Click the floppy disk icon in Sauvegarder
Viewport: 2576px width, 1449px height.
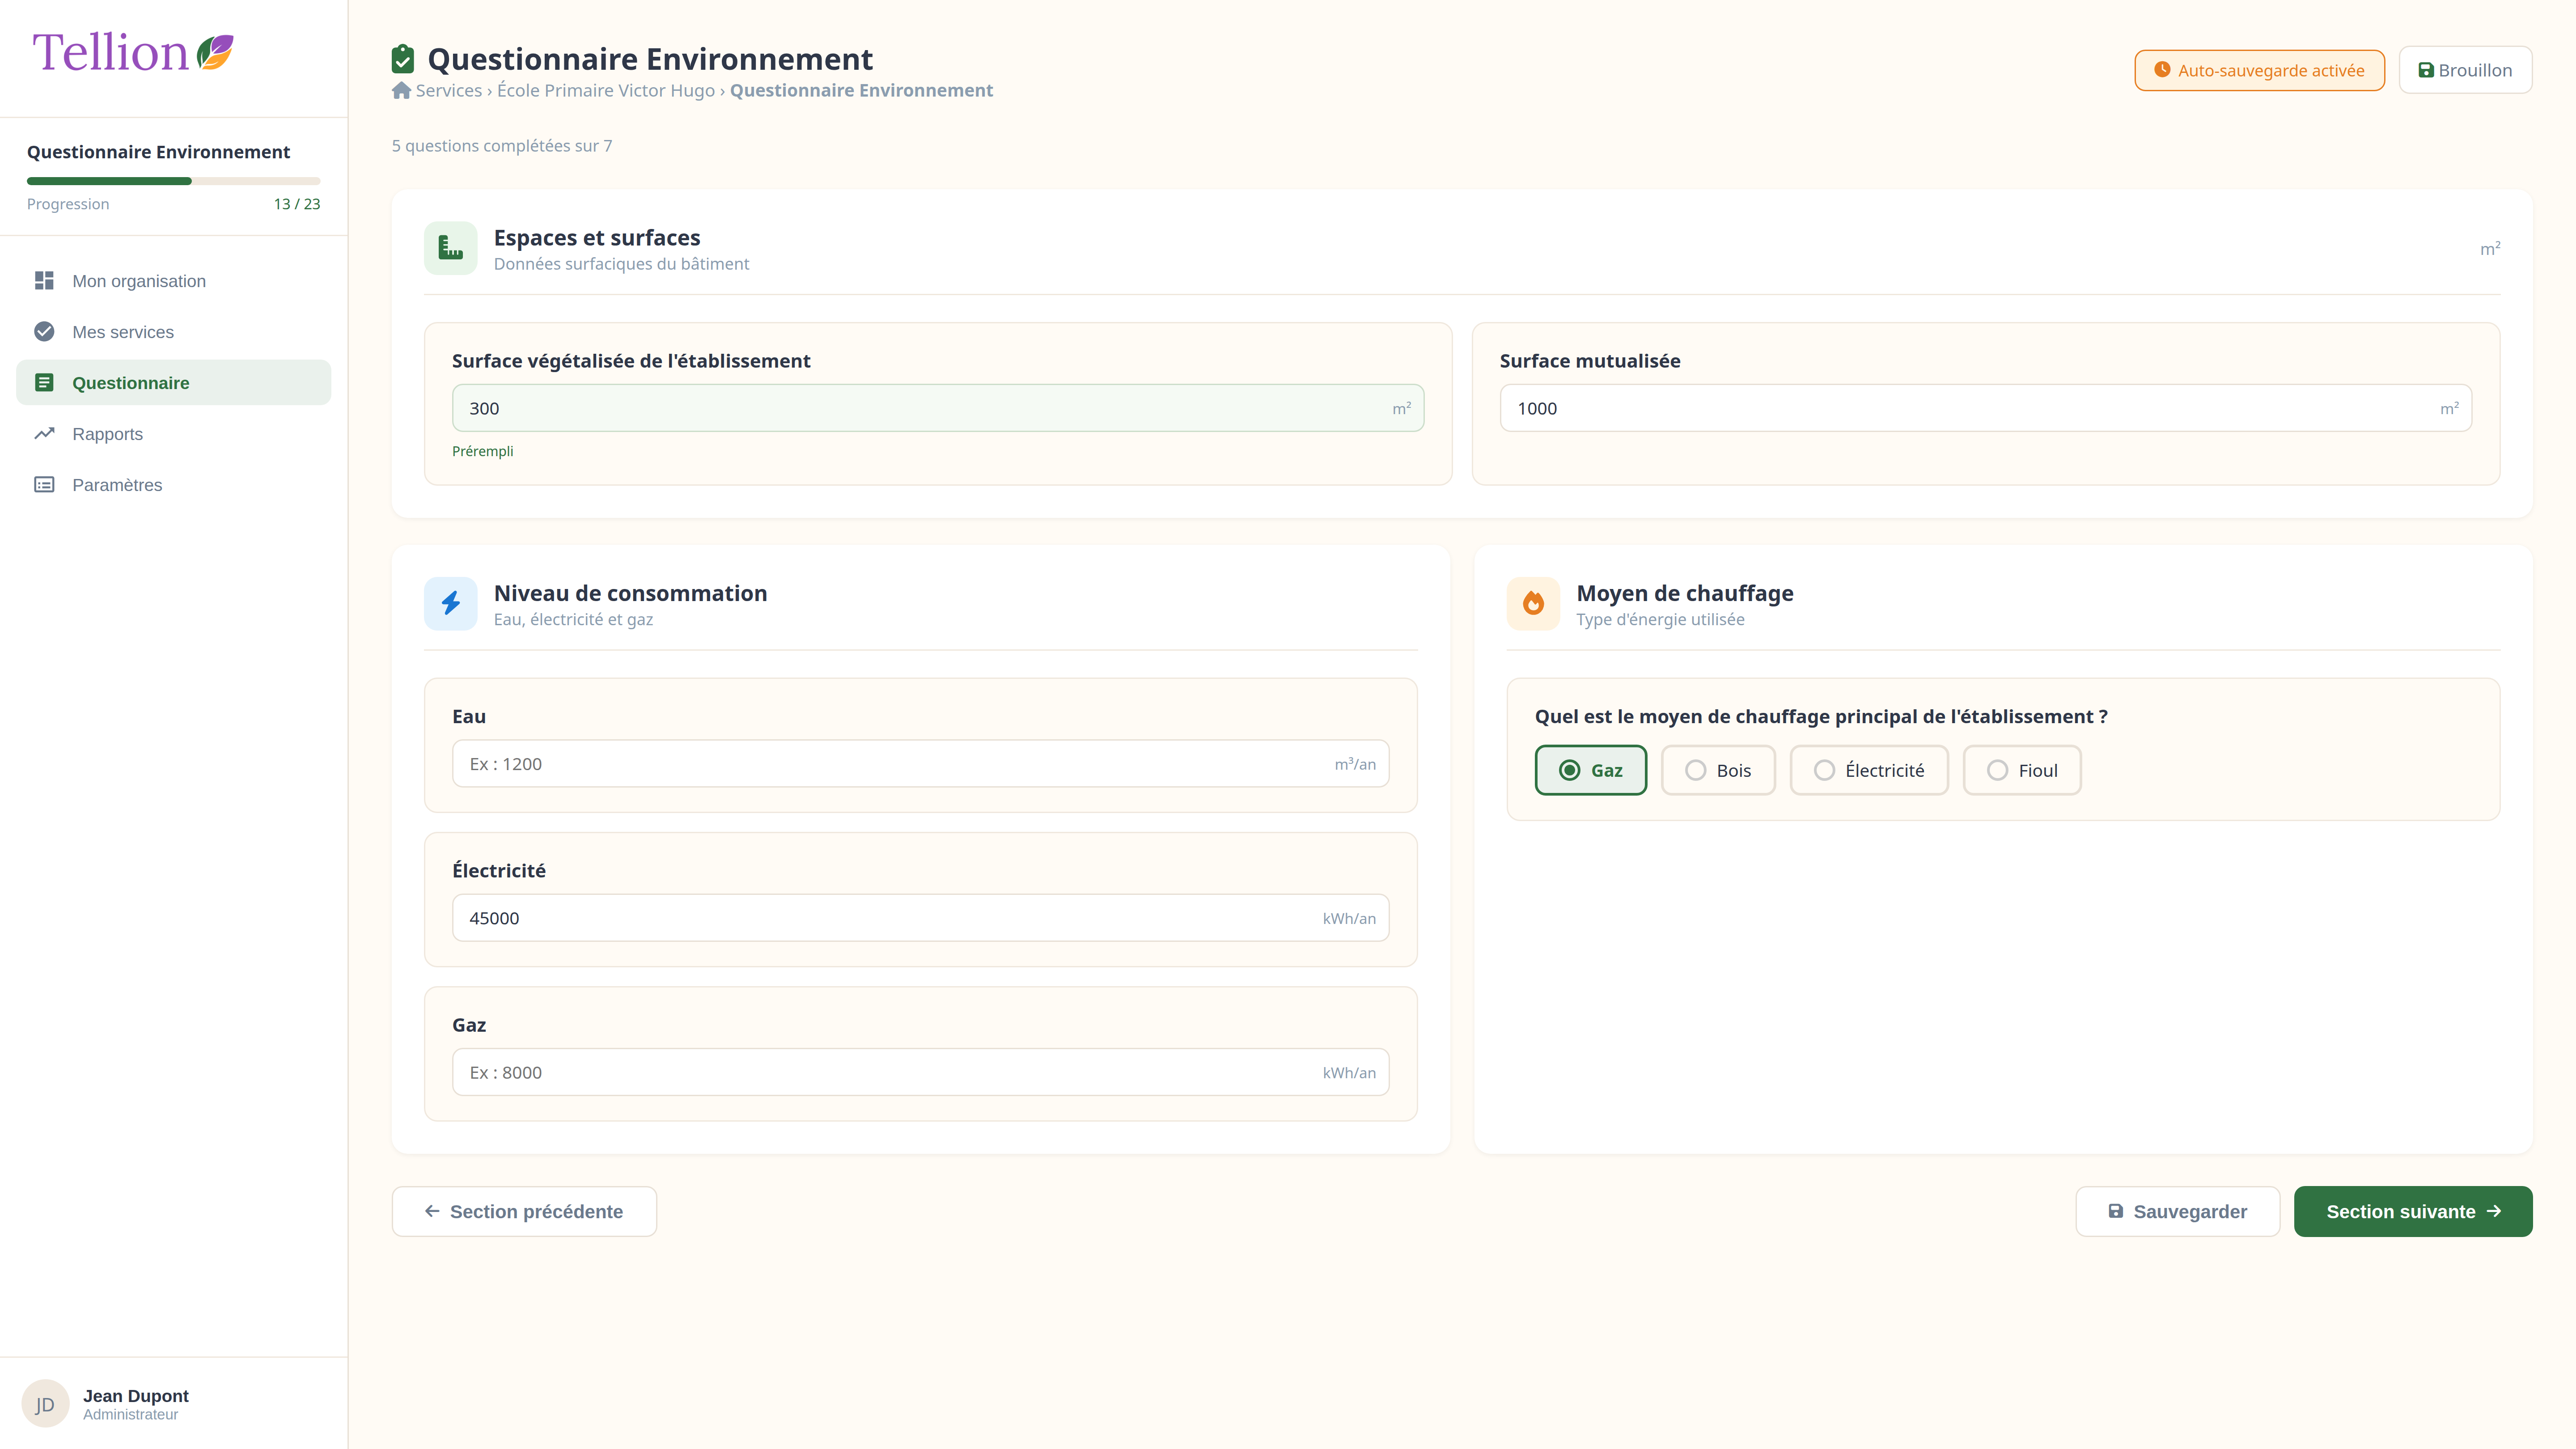[x=2116, y=1211]
